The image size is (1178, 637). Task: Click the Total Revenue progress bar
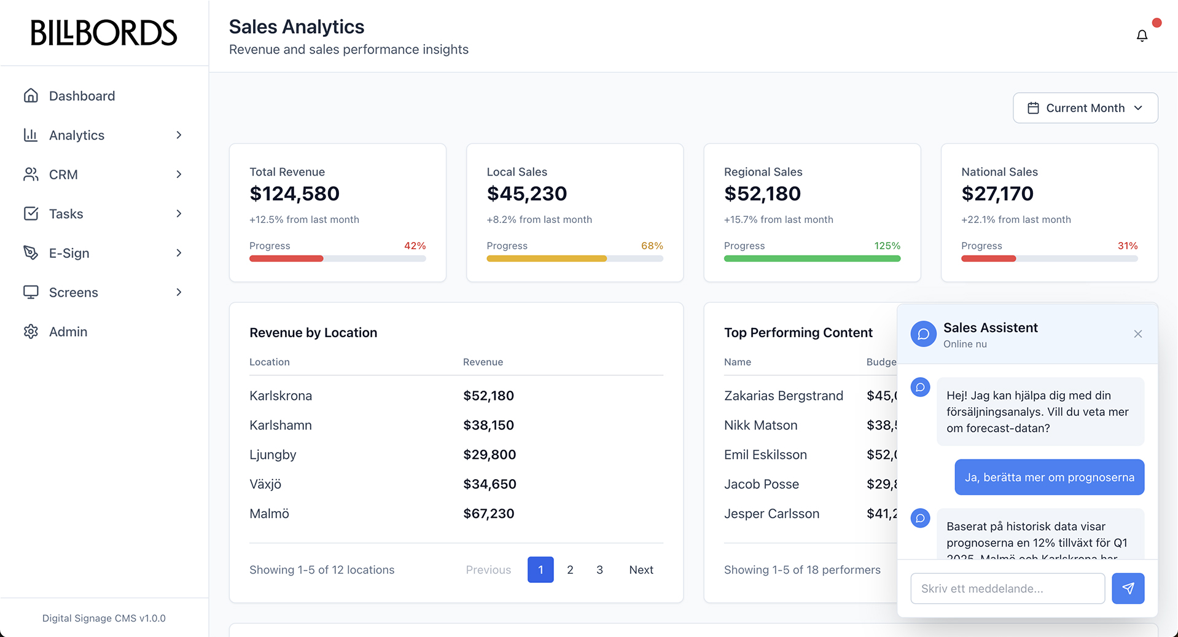(337, 258)
